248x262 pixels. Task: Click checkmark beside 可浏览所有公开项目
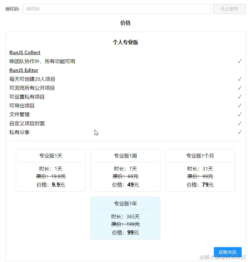click(x=239, y=88)
